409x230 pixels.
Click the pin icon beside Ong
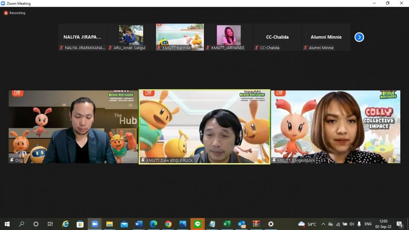click(12, 160)
